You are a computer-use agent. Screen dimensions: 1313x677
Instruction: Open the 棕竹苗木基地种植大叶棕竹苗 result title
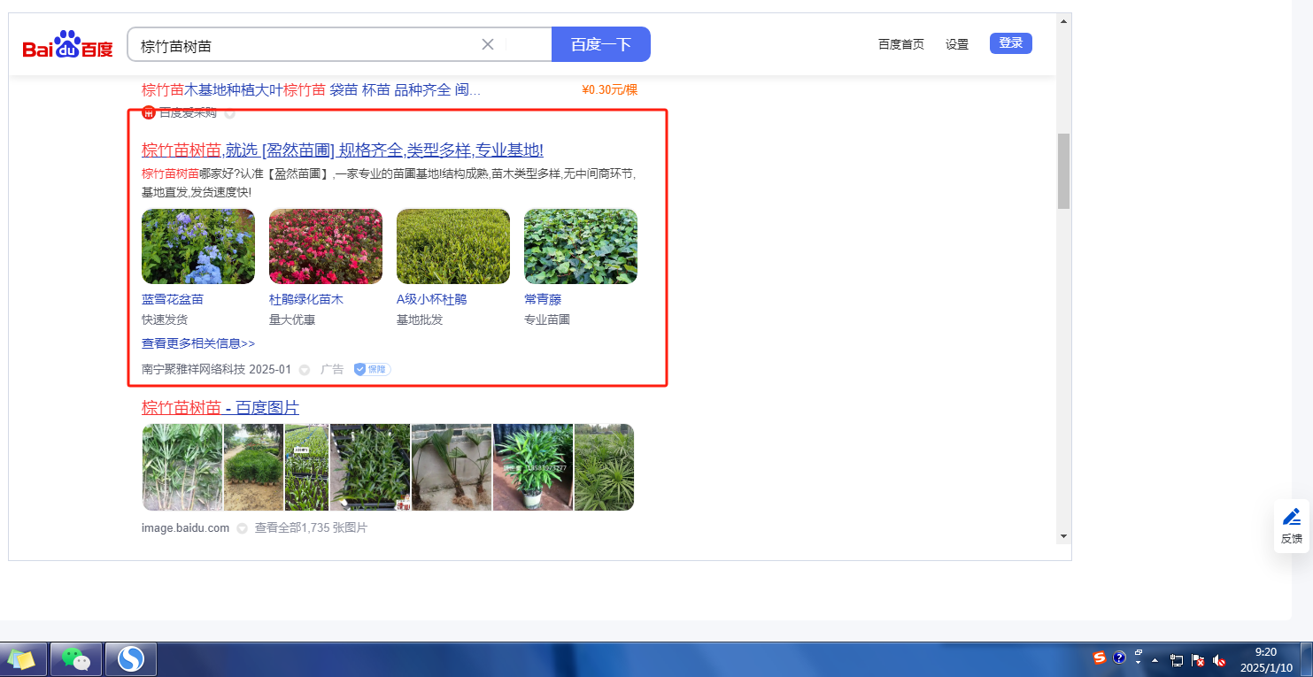click(x=312, y=89)
